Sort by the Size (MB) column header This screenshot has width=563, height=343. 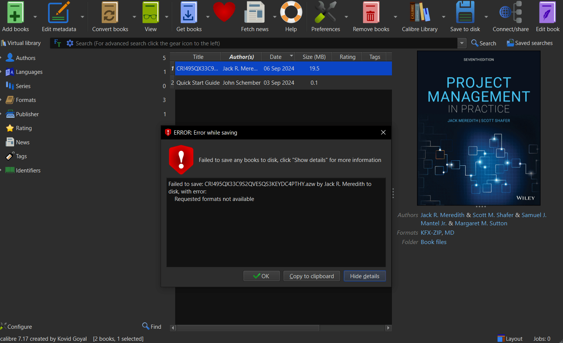coord(314,57)
